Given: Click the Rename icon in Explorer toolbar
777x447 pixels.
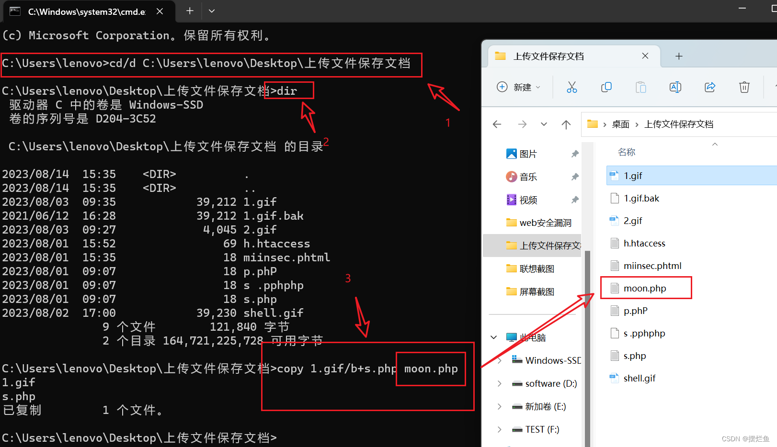Looking at the screenshot, I should click(x=675, y=87).
